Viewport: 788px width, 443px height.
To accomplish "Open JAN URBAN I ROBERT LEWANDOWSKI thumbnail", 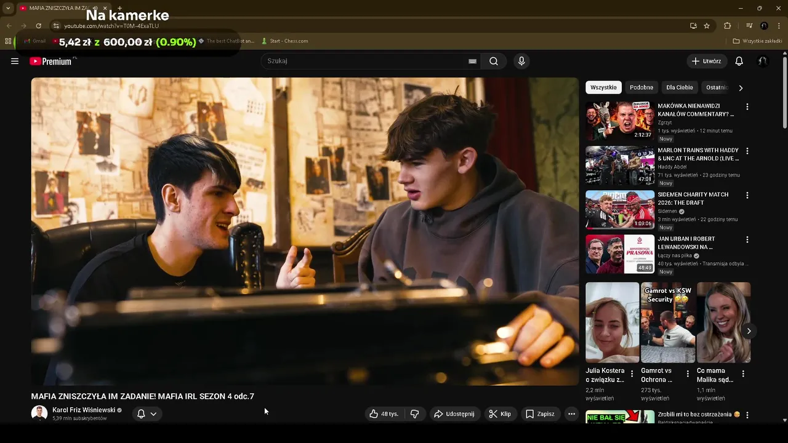I will click(x=620, y=254).
